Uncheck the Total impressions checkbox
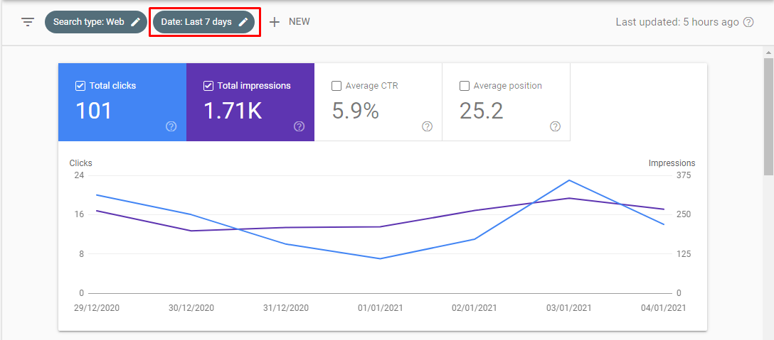 208,86
